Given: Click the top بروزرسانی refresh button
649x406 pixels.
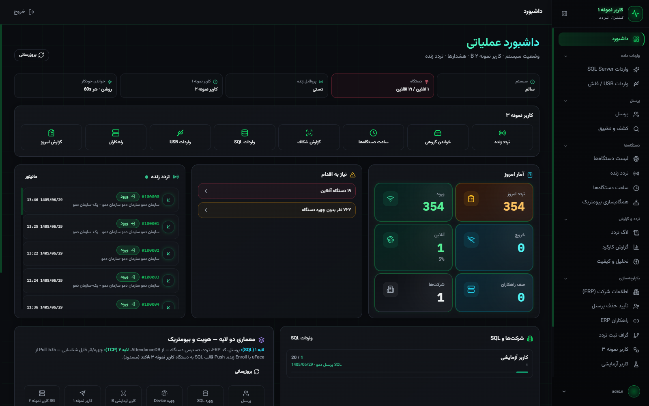Looking at the screenshot, I should [32, 55].
